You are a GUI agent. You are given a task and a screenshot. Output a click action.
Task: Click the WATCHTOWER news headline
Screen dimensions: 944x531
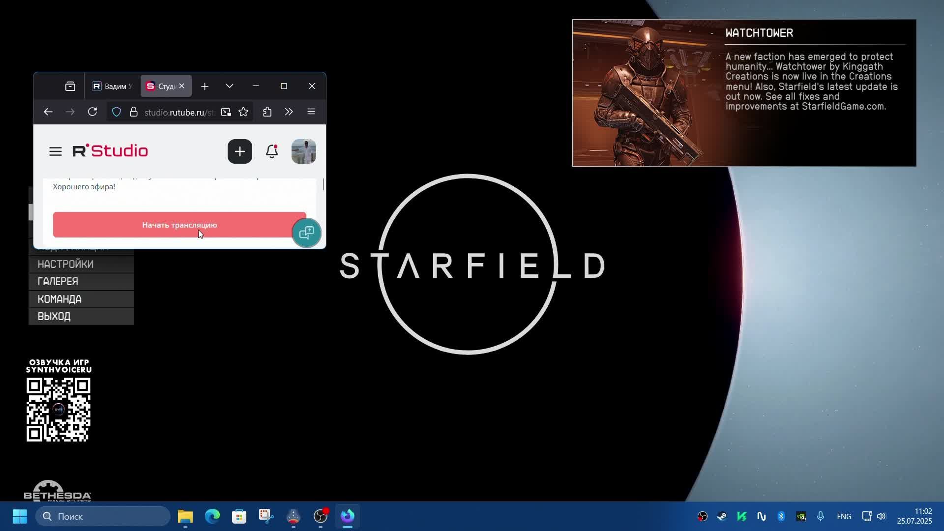click(759, 33)
